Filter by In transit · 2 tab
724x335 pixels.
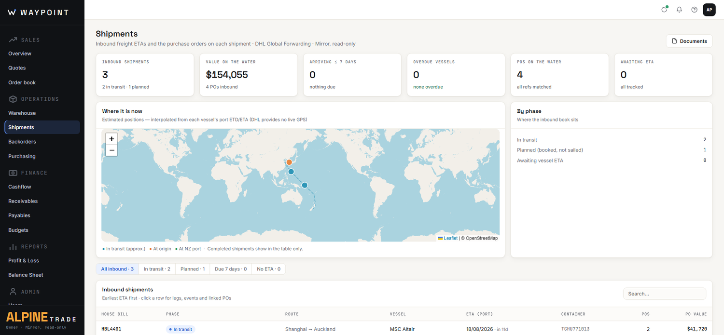click(x=157, y=269)
